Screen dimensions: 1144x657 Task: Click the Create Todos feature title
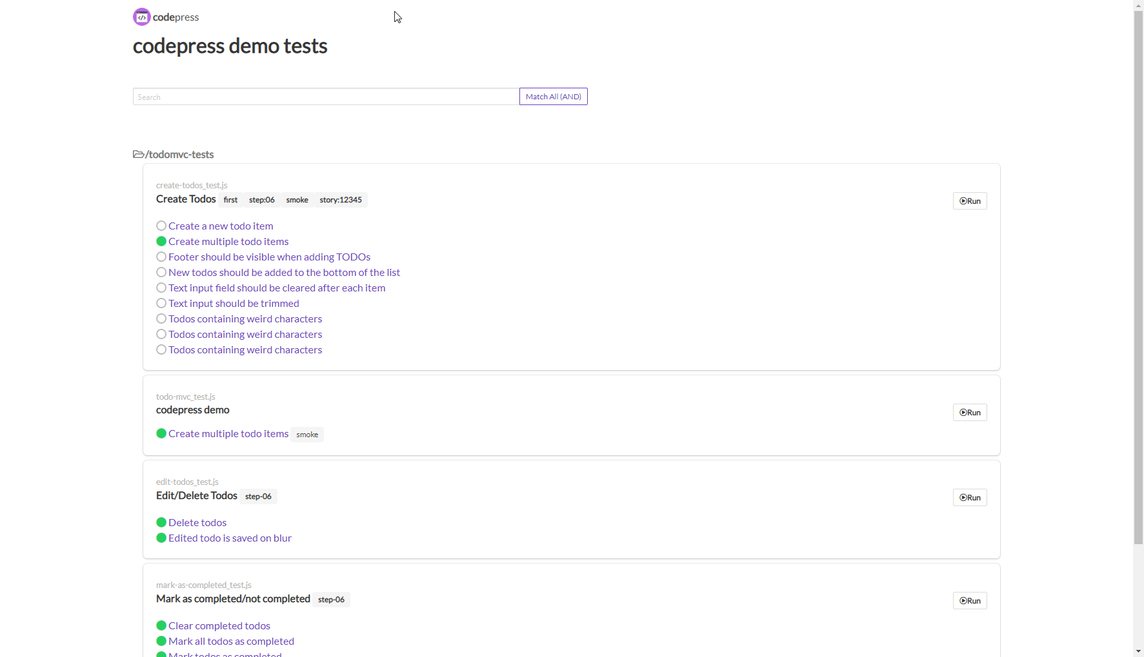coord(186,199)
